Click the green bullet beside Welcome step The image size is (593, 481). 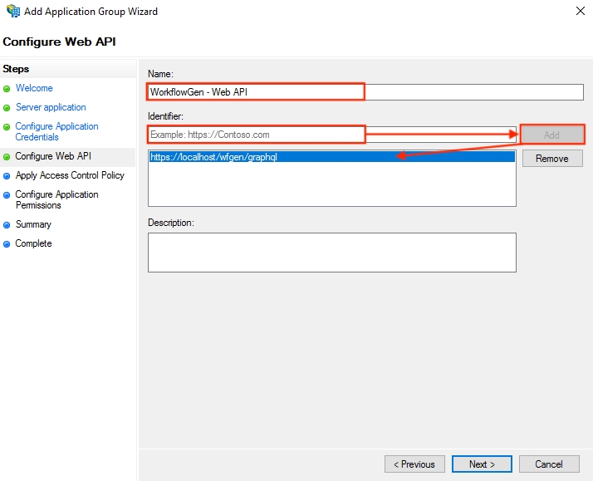(x=7, y=88)
